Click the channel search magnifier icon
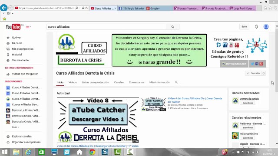Screen dimensions: 278x156 (x=176, y=82)
